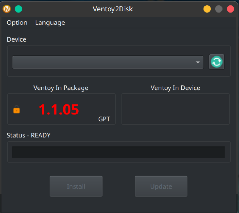Image resolution: width=239 pixels, height=213 pixels.
Task: Click the orange lock icon in Ventoy In Package
Action: pos(16,109)
